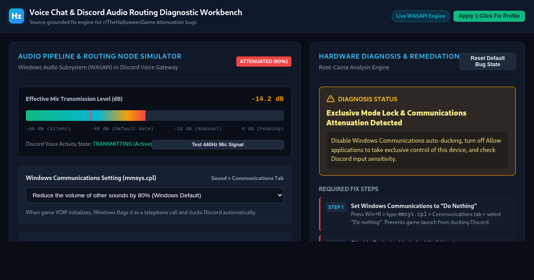This screenshot has height=280, width=534.
Task: Click "AUDIO PIPELINE & ROUTING NODE SIMULATOR" heading
Action: (x=100, y=56)
